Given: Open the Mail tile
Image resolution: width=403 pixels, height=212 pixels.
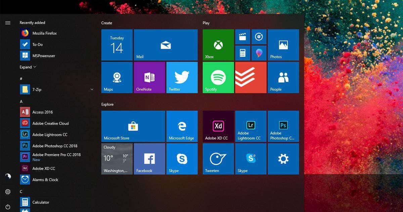Looking at the screenshot, I should click(166, 45).
